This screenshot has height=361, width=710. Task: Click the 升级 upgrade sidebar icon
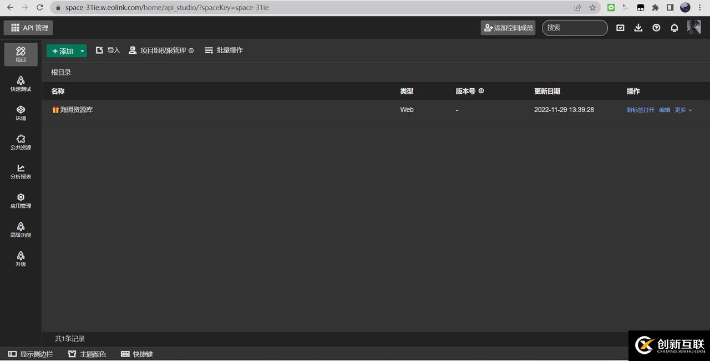pos(21,259)
